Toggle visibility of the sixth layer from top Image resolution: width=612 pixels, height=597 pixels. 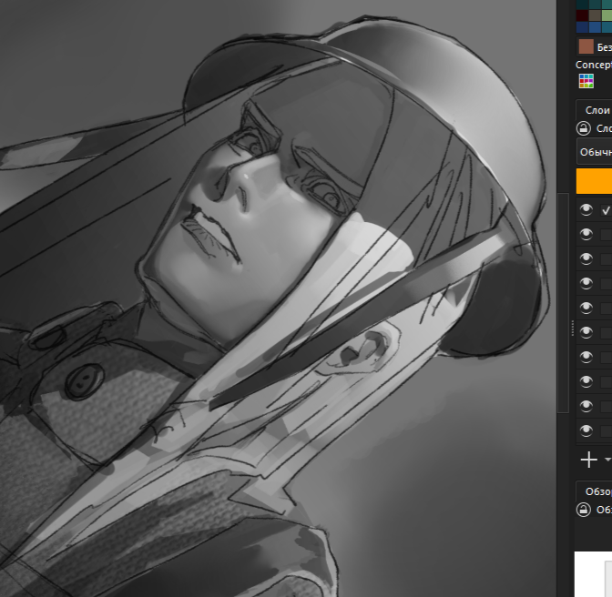[x=586, y=332]
